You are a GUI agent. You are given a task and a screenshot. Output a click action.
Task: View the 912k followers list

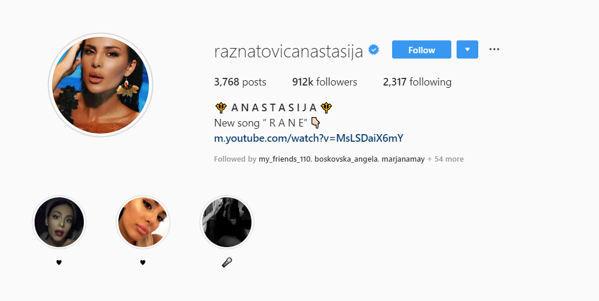[x=325, y=82]
